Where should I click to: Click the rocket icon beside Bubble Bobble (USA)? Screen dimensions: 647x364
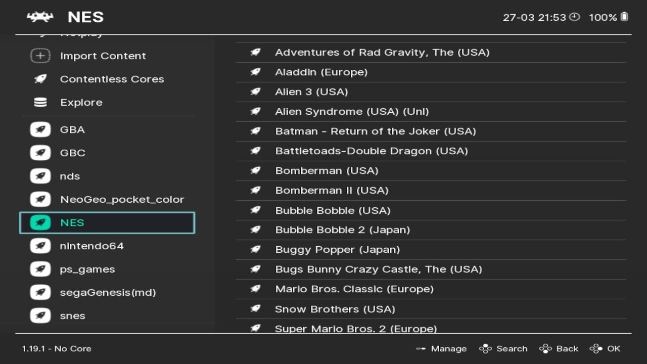point(256,210)
